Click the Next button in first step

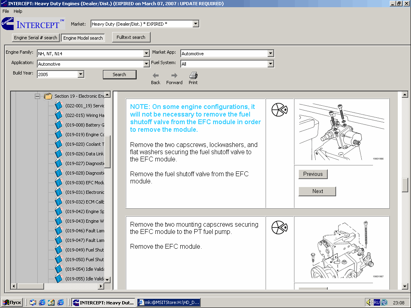pyautogui.click(x=317, y=191)
